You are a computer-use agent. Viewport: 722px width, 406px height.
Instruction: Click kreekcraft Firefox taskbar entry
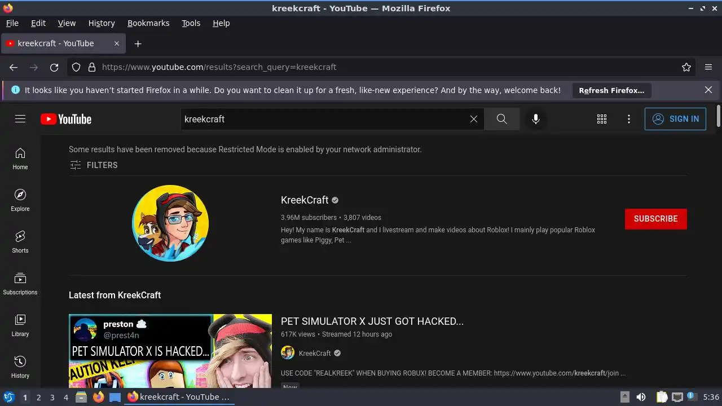[179, 397]
